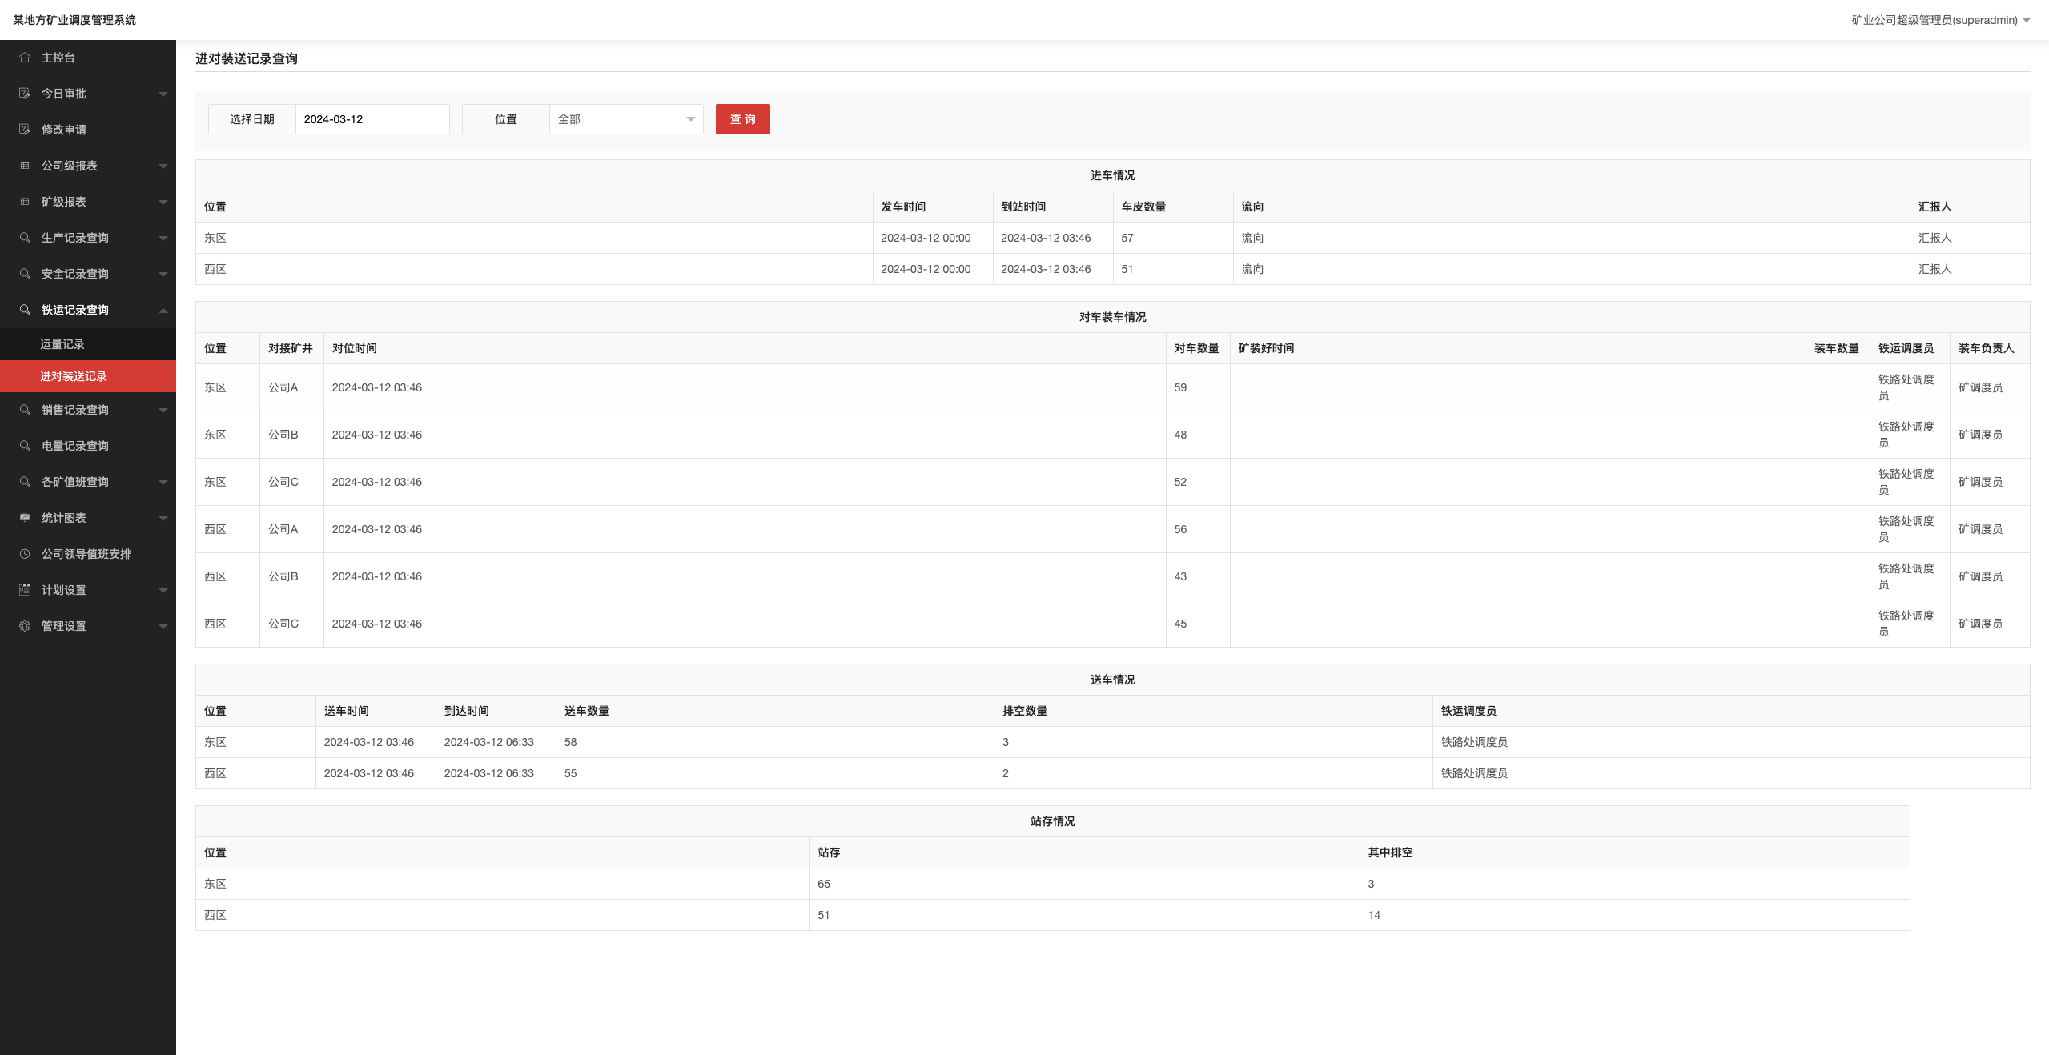This screenshot has height=1055, width=2049.
Task: Click the table icon beside 矿级报表
Action: 25,202
